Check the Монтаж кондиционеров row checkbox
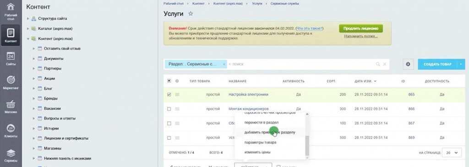The height and width of the screenshot is (167, 469). pyautogui.click(x=169, y=109)
